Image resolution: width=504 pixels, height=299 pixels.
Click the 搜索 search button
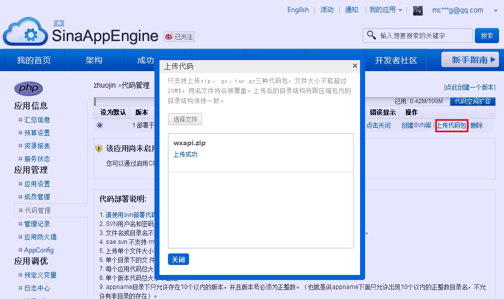[486, 36]
